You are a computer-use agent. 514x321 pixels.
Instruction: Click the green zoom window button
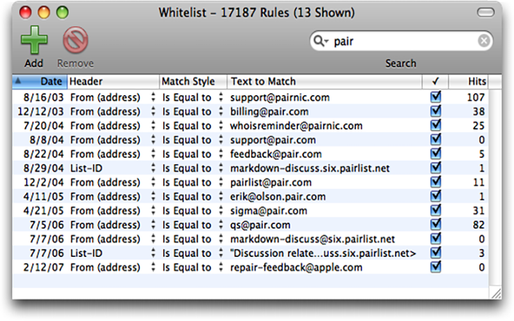coord(62,12)
